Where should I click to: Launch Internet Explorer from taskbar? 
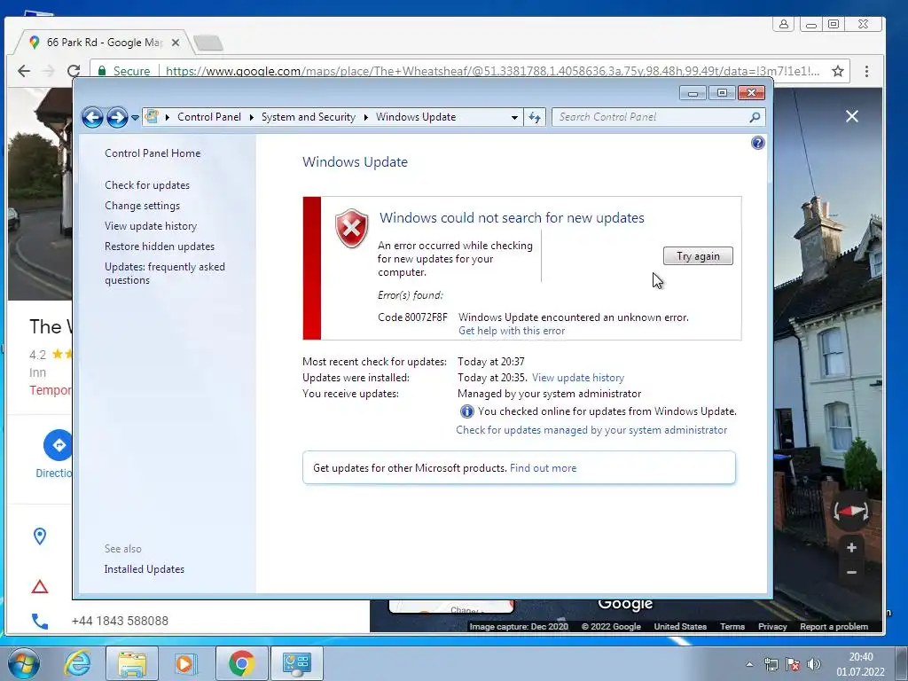[x=77, y=663]
